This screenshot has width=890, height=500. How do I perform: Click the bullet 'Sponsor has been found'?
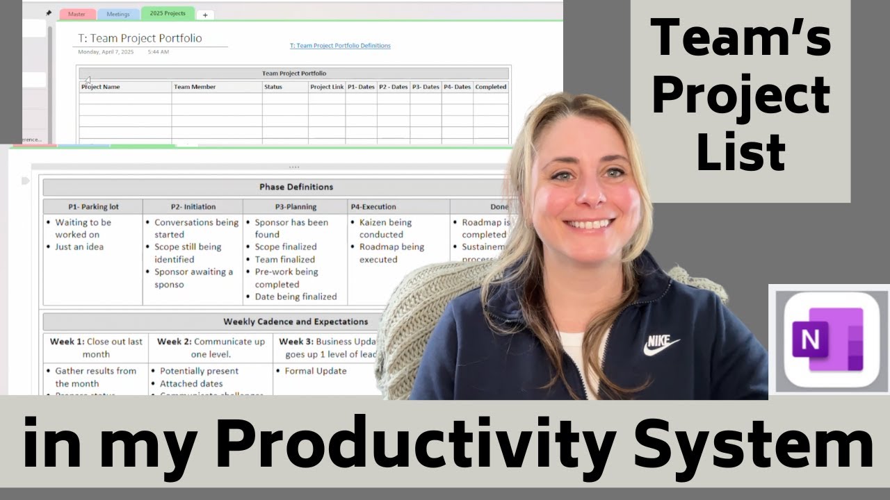click(291, 228)
